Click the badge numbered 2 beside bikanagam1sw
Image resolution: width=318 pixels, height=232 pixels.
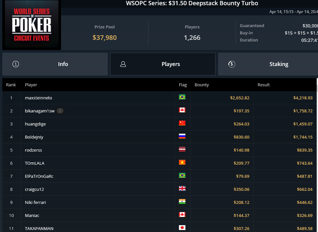pyautogui.click(x=60, y=111)
